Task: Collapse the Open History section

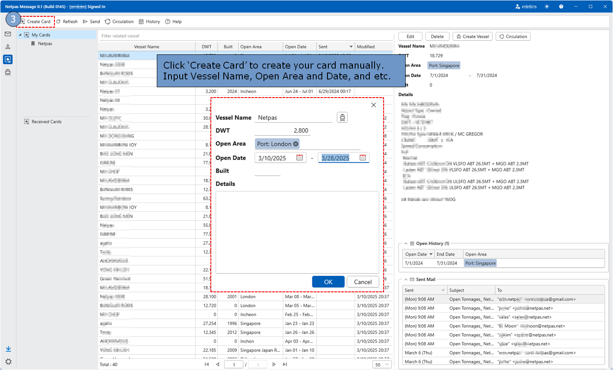Action: pyautogui.click(x=406, y=244)
